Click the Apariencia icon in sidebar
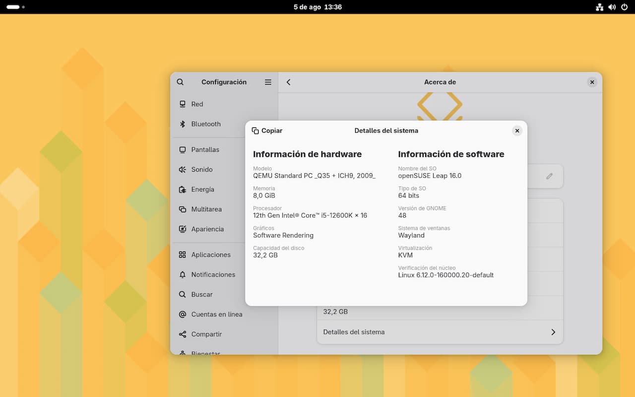The image size is (635, 397). pos(183,229)
